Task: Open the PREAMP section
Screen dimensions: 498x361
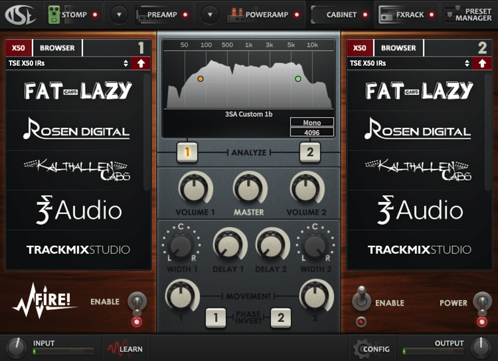Action: coord(162,15)
